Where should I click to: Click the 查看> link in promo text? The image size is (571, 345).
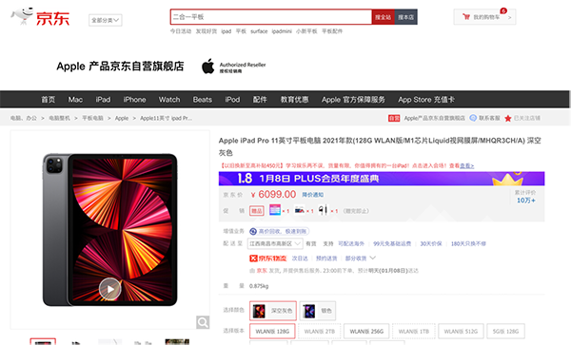(x=466, y=165)
